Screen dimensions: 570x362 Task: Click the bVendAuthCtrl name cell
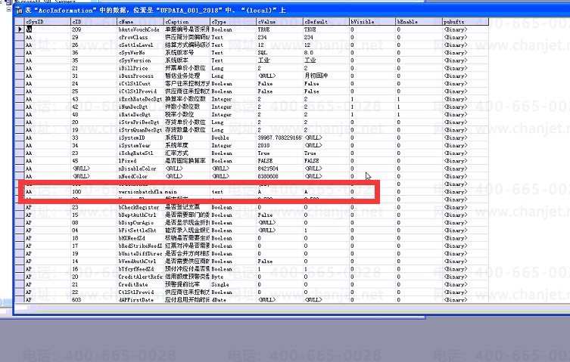pos(141,261)
